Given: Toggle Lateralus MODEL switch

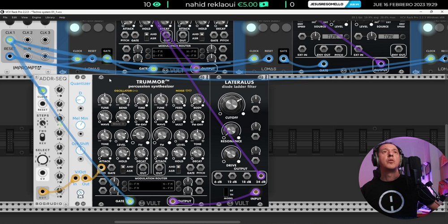Looking at the screenshot, I should (x=225, y=192).
